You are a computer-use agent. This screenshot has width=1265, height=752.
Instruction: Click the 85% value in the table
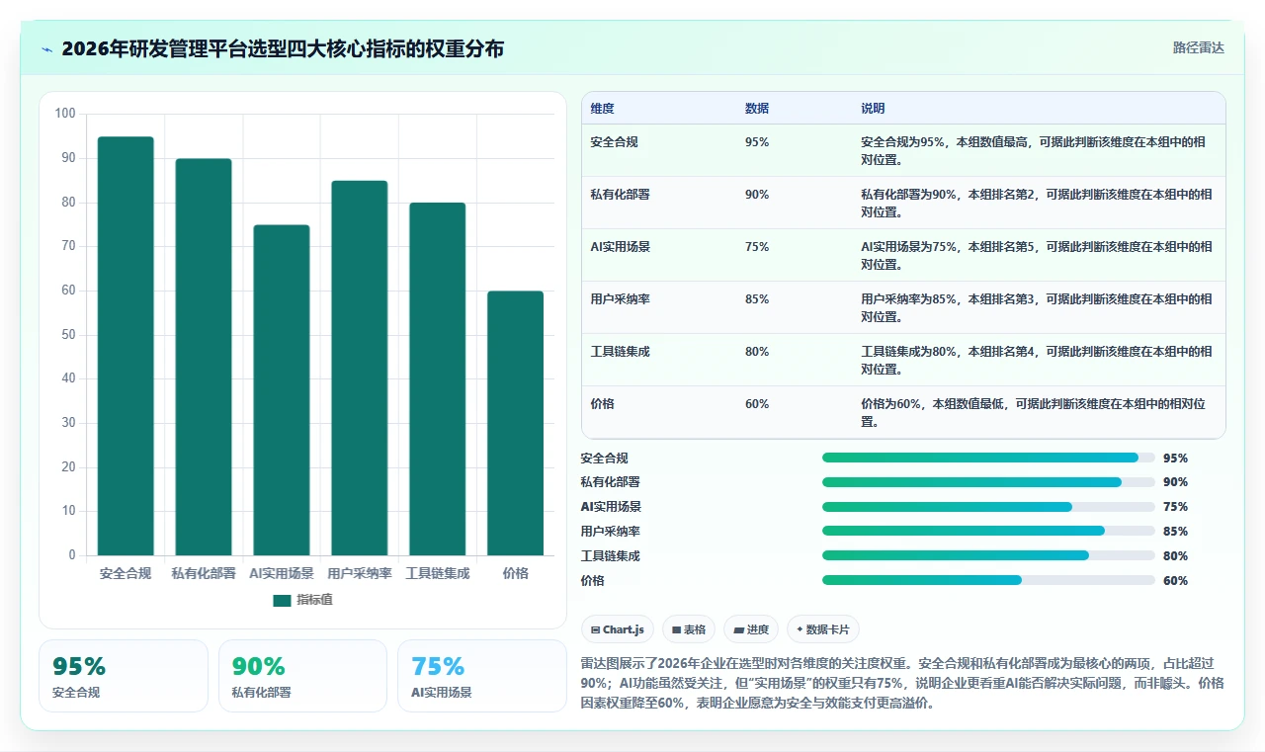(757, 299)
